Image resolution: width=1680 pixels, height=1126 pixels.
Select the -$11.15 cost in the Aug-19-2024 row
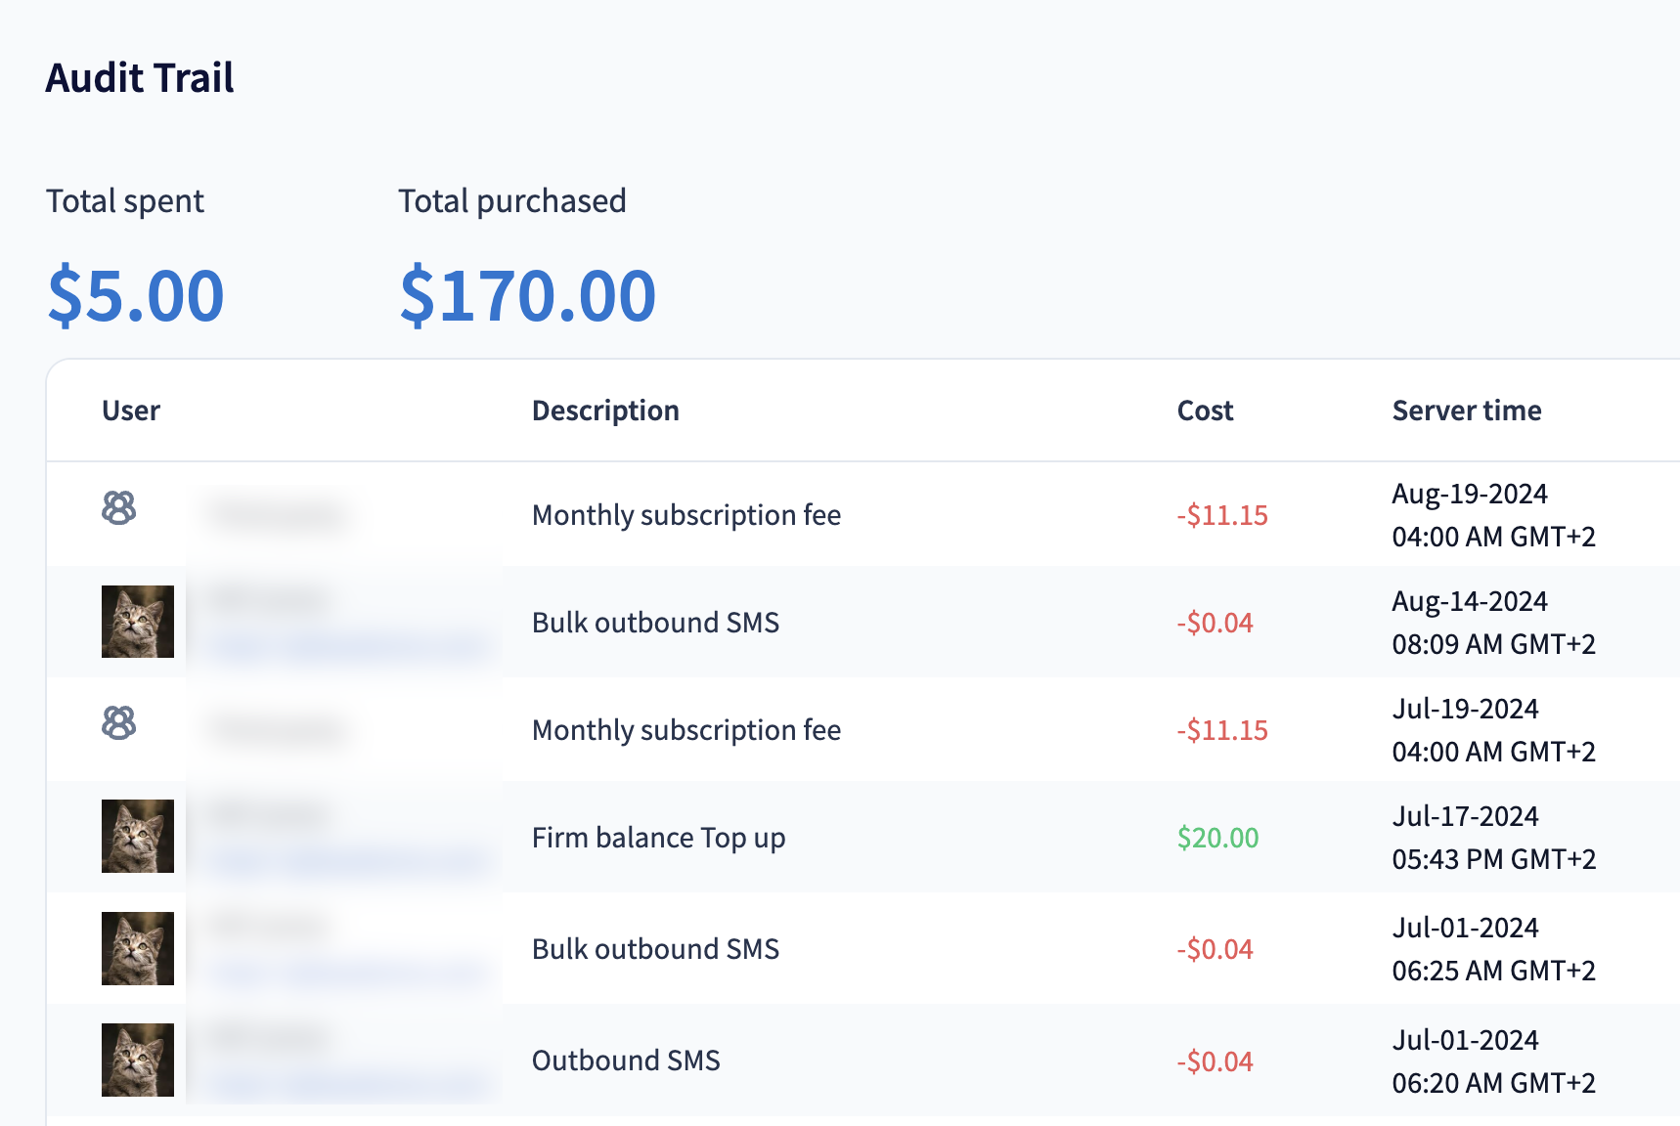point(1221,515)
